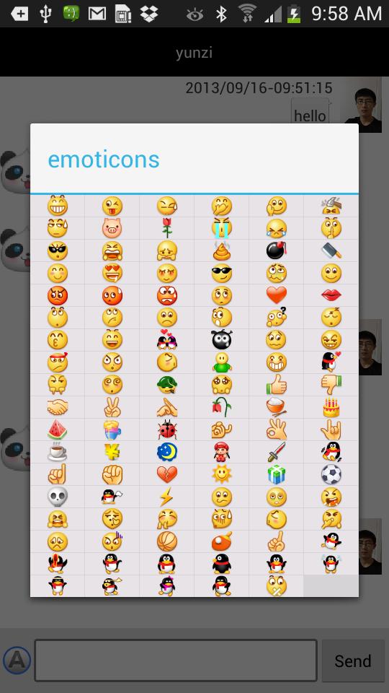Image resolution: width=389 pixels, height=693 pixels.
Task: Choose the poop emoticon
Action: pyautogui.click(x=221, y=250)
